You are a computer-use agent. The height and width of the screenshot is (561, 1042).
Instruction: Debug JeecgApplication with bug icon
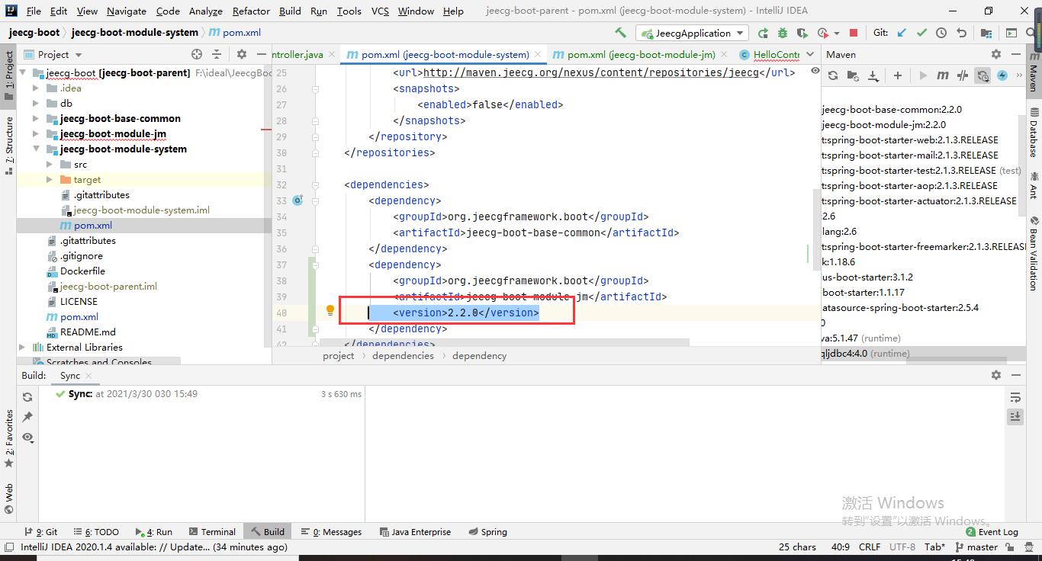783,33
